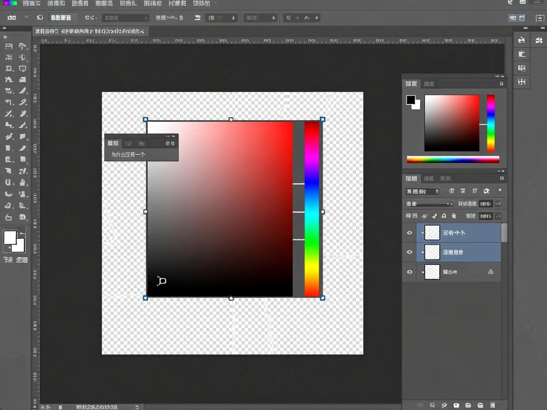Viewport: 547px width, 410px height.
Task: Click the text row in the floating canvas panel
Action: (129, 155)
